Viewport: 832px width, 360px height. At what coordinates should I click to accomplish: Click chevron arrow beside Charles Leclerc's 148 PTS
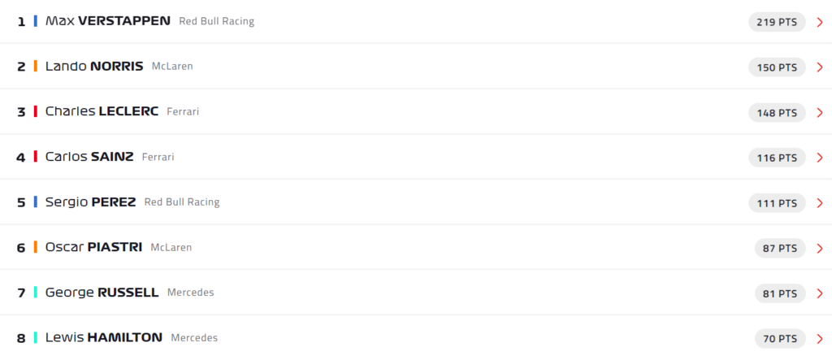pos(820,113)
